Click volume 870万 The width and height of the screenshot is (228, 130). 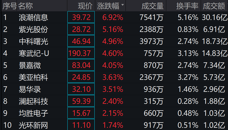pyautogui.click(x=154, y=65)
